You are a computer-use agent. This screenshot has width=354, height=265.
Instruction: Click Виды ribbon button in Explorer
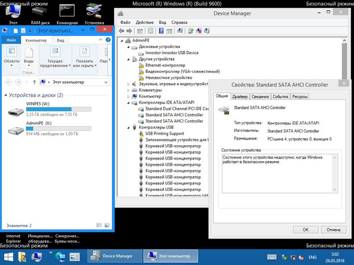pos(29,57)
